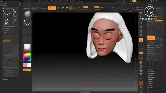This screenshot has width=166, height=93.
Task: Click the Scale tool icon in the top shelf
Action: 63,8
